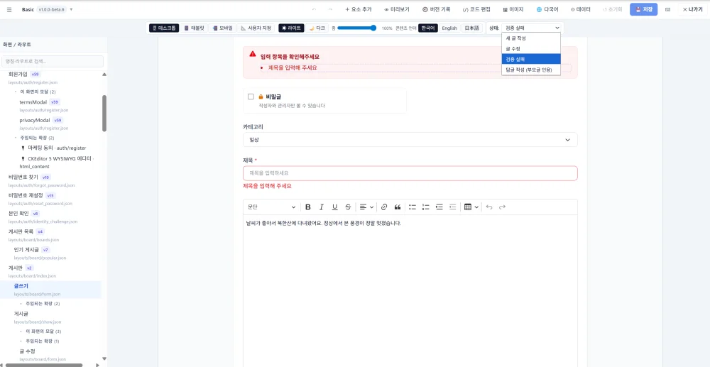Open the hamburger menu icon
The height and width of the screenshot is (367, 710).
click(9, 9)
